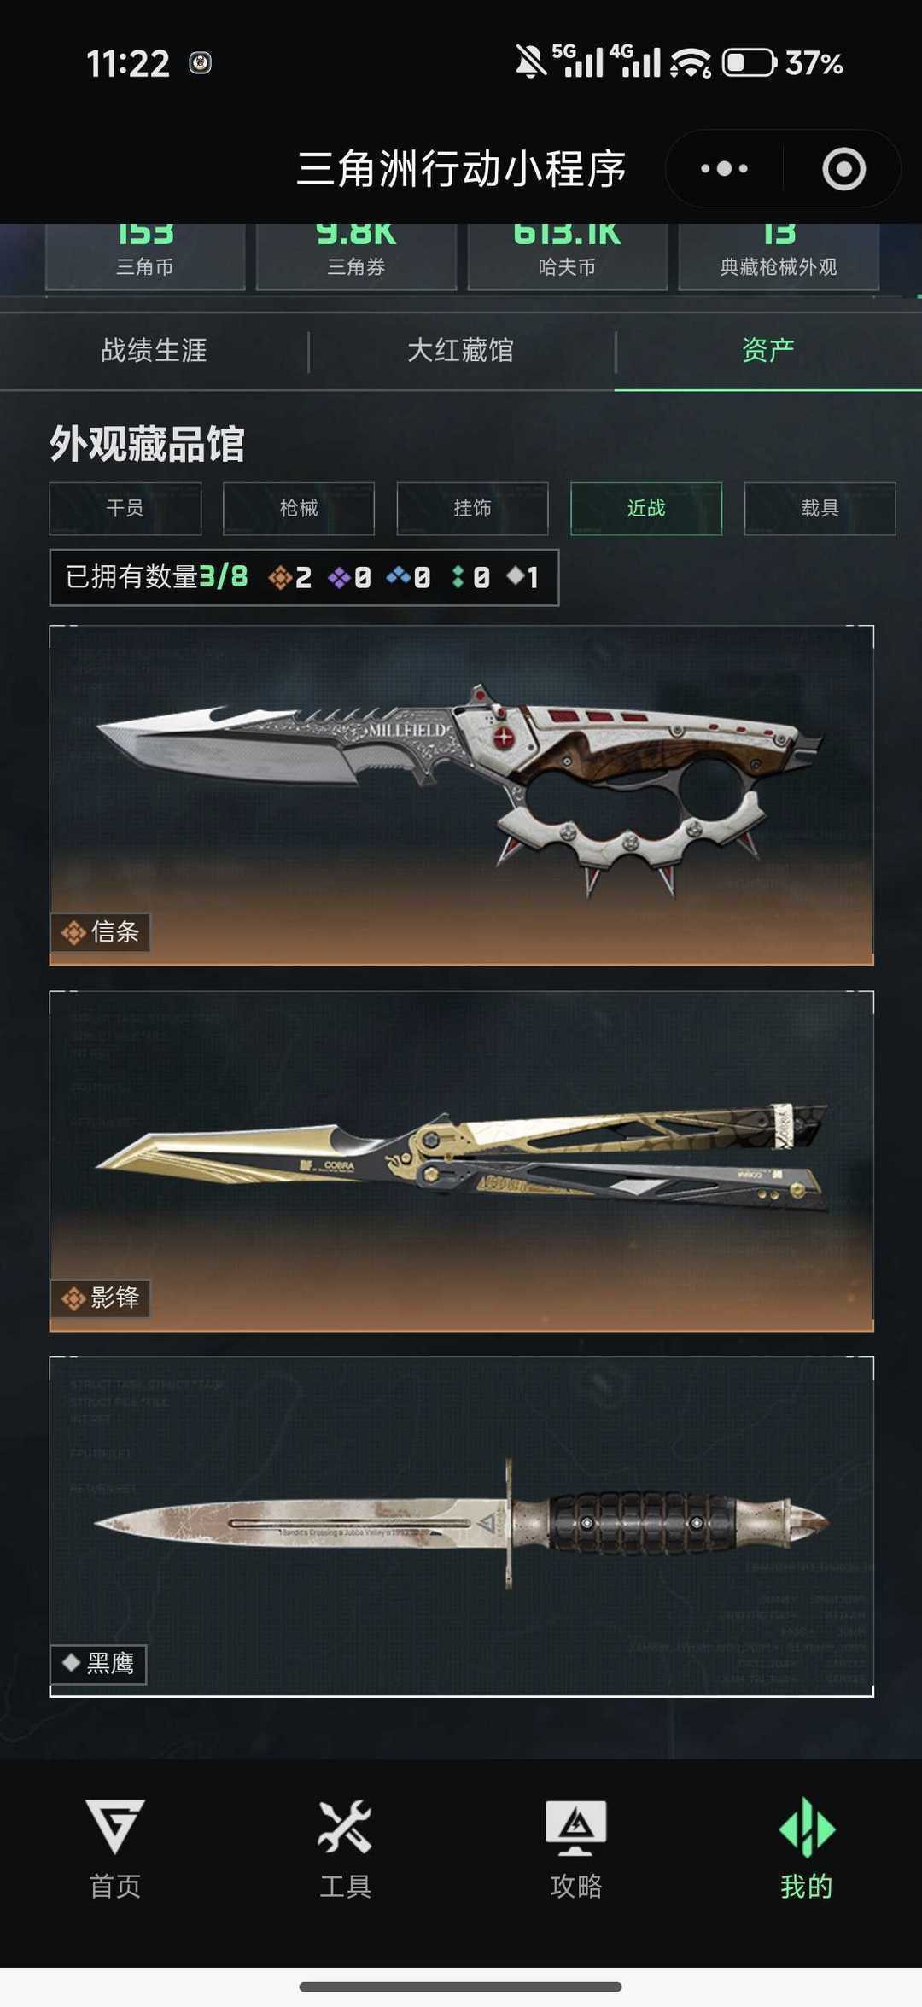Tap the orange rarity icon beside 影锋

[73, 1298]
